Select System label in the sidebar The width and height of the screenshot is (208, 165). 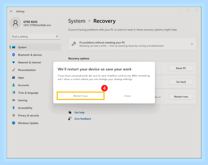point(22,47)
